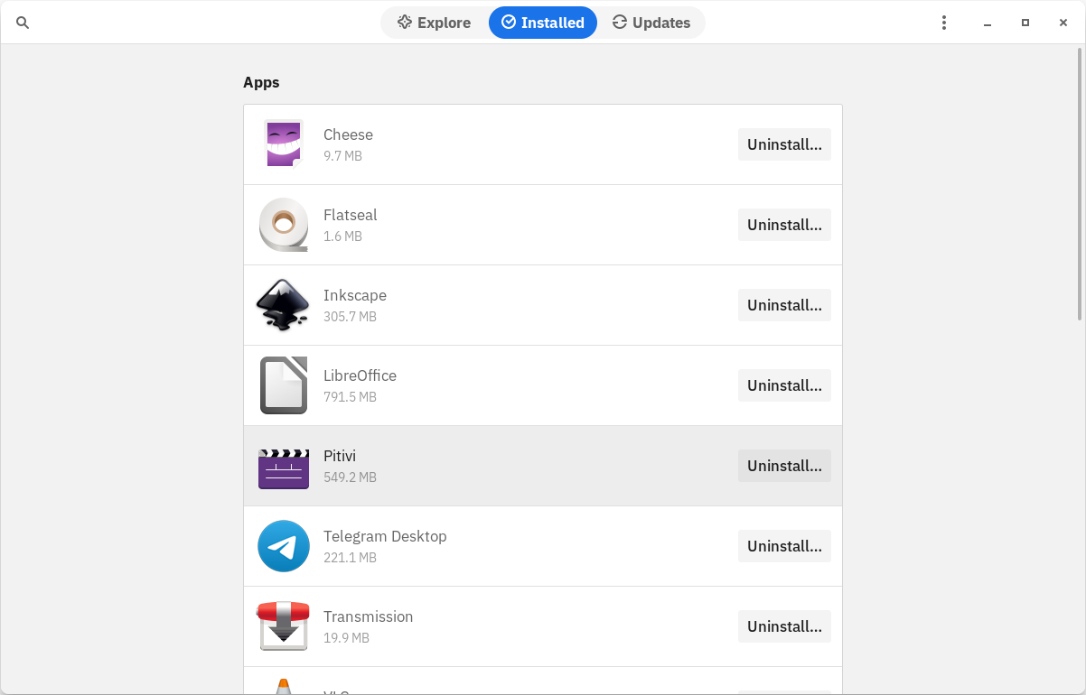Open the primary menu via three dots

[943, 23]
